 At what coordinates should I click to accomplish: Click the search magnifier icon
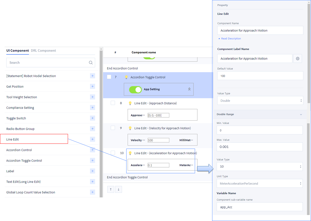(x=91, y=63)
